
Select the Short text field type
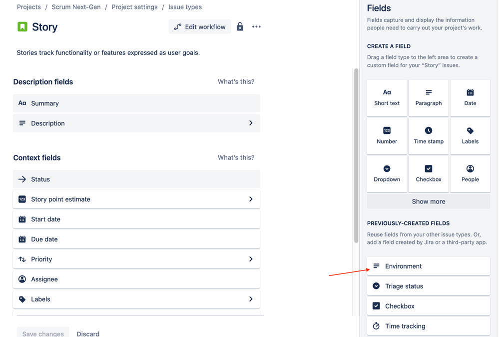387,98
